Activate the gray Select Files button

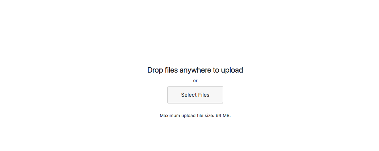point(195,95)
